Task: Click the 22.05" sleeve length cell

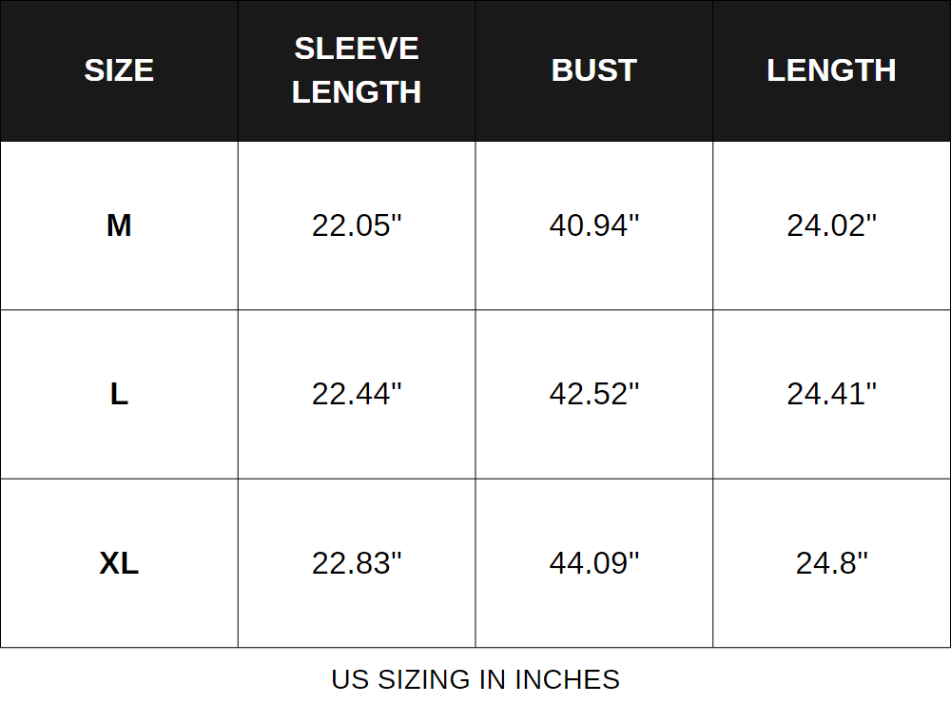Action: 357,225
